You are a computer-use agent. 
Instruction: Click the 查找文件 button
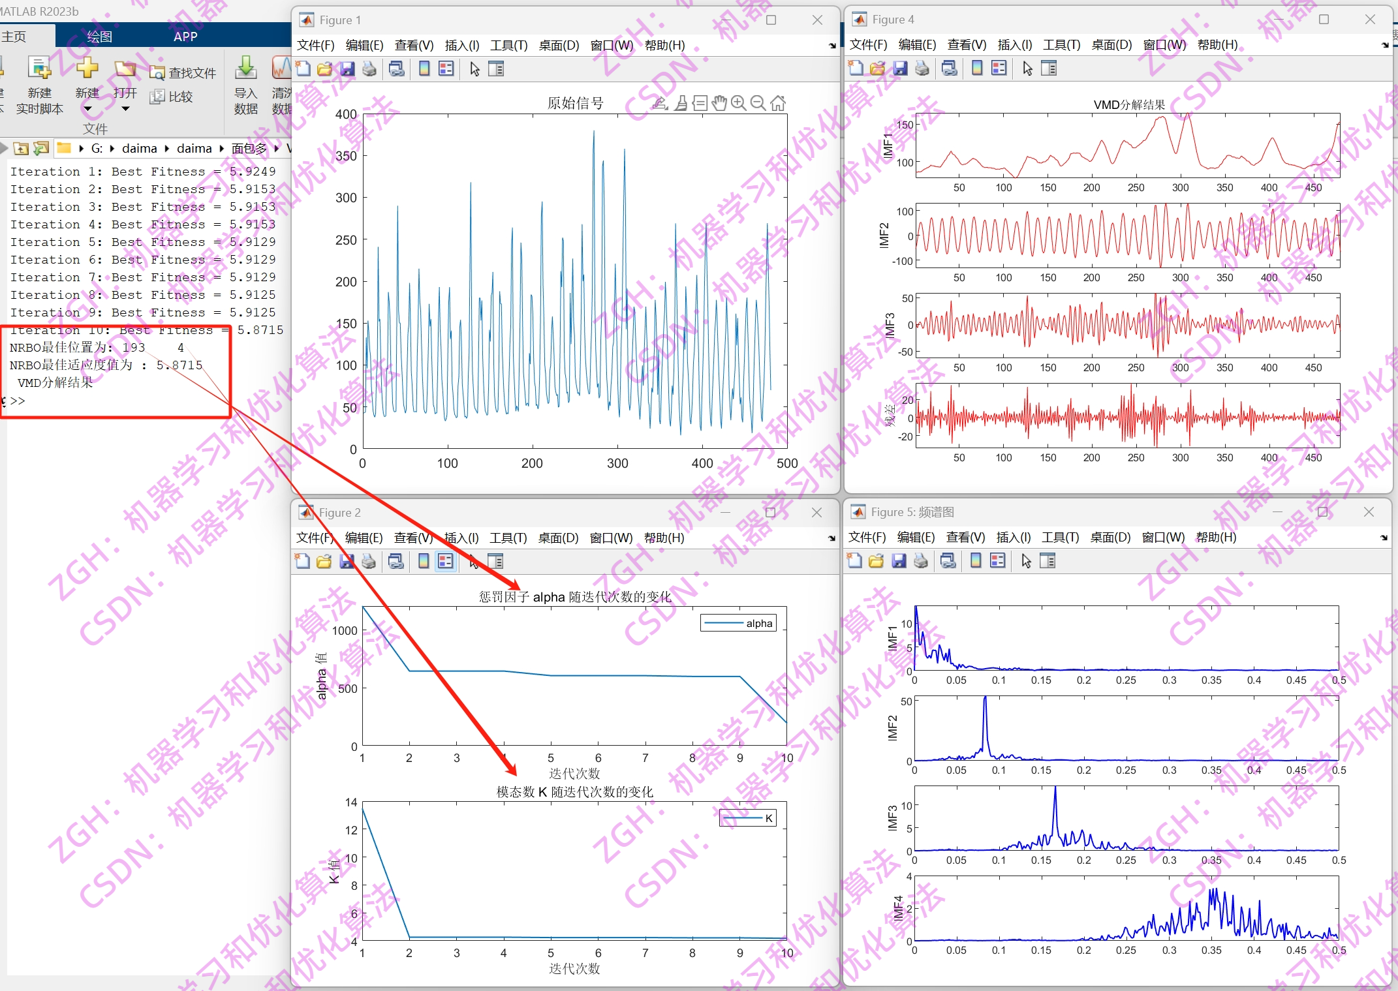pos(183,73)
